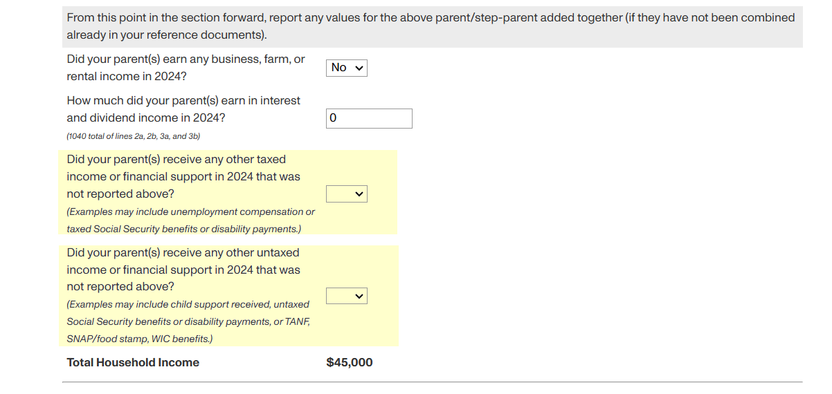Click the 'rental income in 2024?' text line
This screenshot has width=832, height=394.
pyautogui.click(x=126, y=77)
